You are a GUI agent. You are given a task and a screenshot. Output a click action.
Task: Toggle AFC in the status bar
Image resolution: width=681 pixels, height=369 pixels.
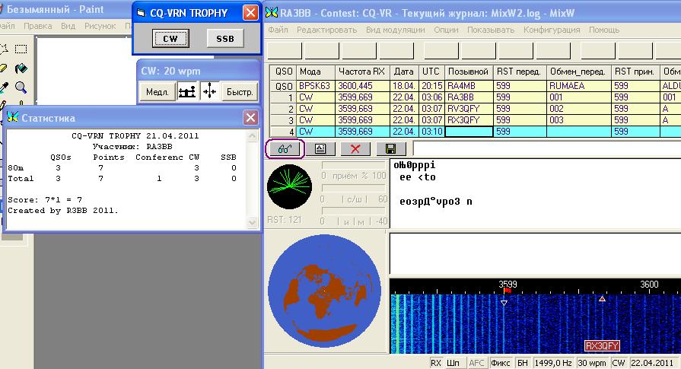(x=476, y=363)
